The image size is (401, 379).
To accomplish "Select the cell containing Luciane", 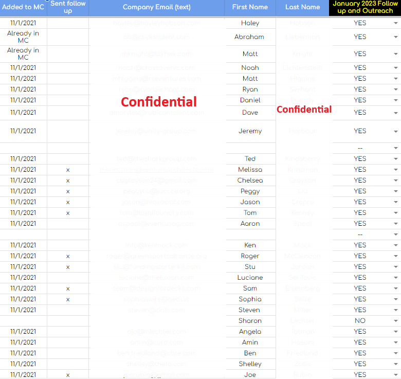I will [x=250, y=278].
